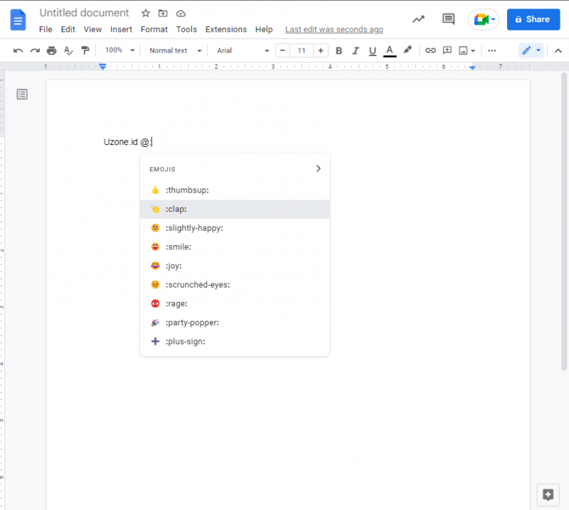Screen dimensions: 569x510
Task: Click the Google Docs home icon
Action: pyautogui.click(x=18, y=20)
